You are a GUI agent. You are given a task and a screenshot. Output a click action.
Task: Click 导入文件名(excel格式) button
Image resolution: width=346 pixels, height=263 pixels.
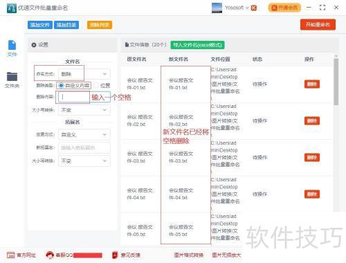[x=197, y=45]
